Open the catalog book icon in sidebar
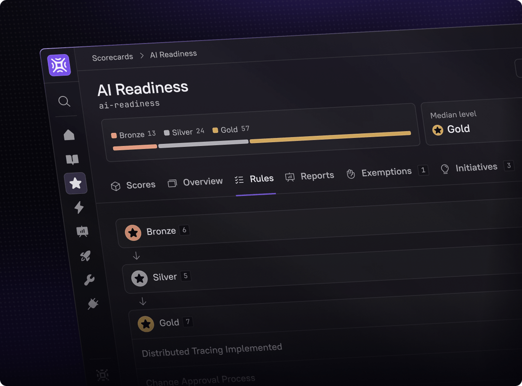 (72, 159)
